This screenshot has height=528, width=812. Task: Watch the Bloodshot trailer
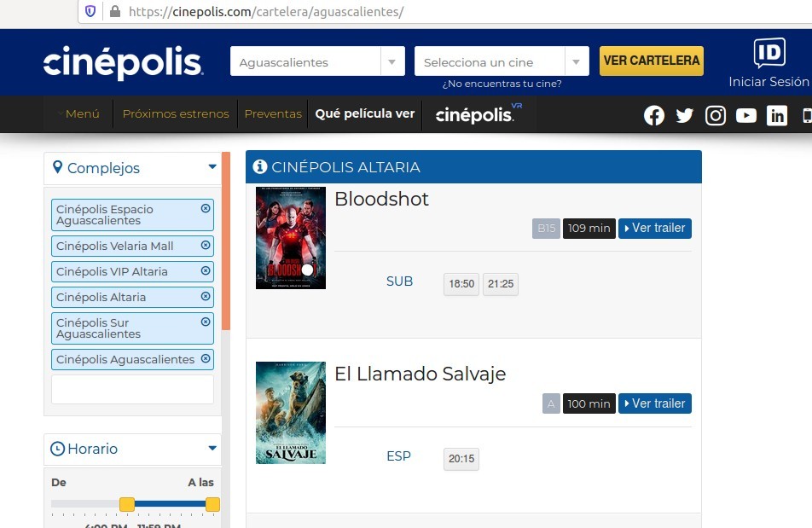[x=654, y=229]
